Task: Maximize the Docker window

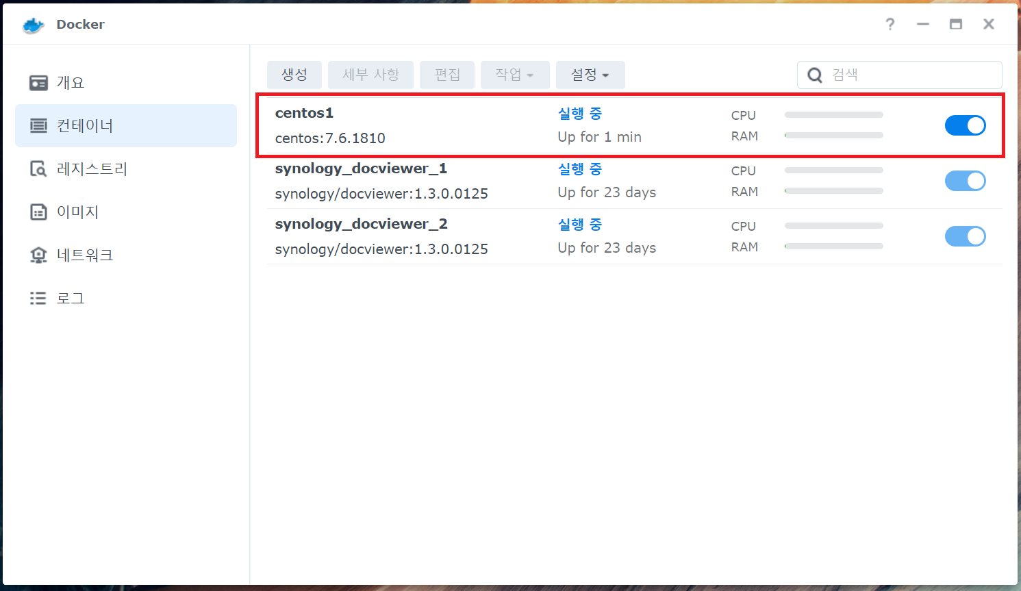Action: pyautogui.click(x=956, y=25)
